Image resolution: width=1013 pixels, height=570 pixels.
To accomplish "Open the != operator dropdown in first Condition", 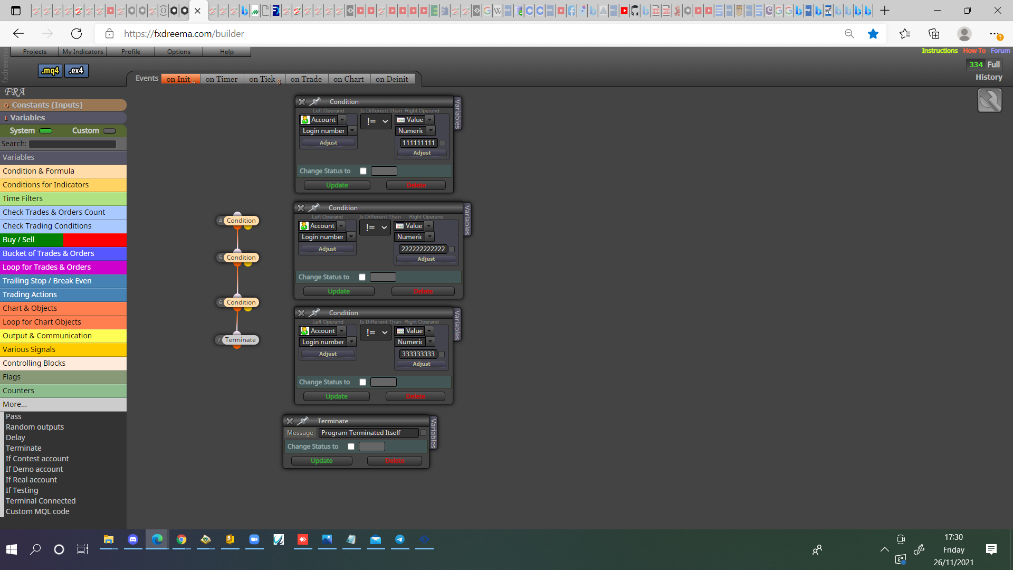I will coord(377,121).
